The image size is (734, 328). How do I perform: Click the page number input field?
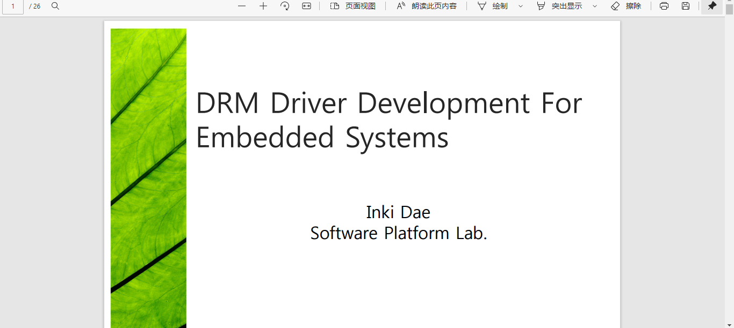click(x=12, y=6)
